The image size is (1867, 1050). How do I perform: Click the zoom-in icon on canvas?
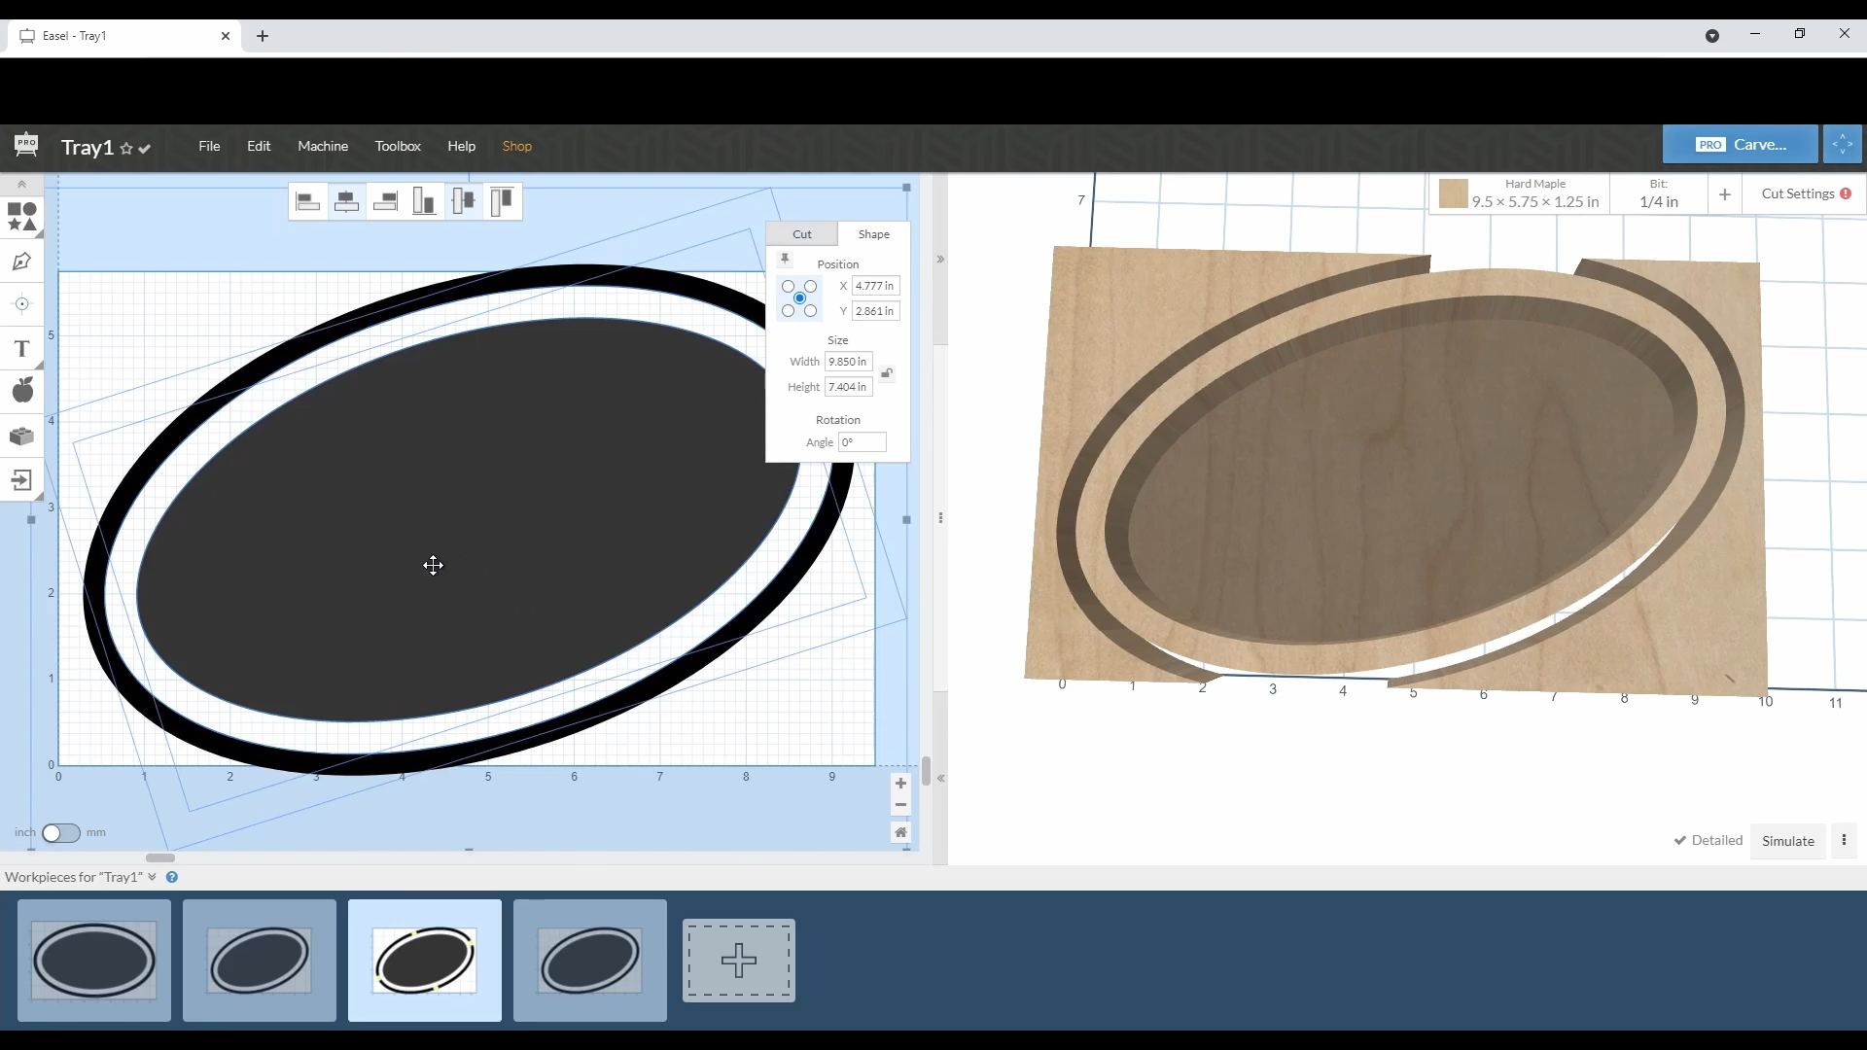[900, 782]
